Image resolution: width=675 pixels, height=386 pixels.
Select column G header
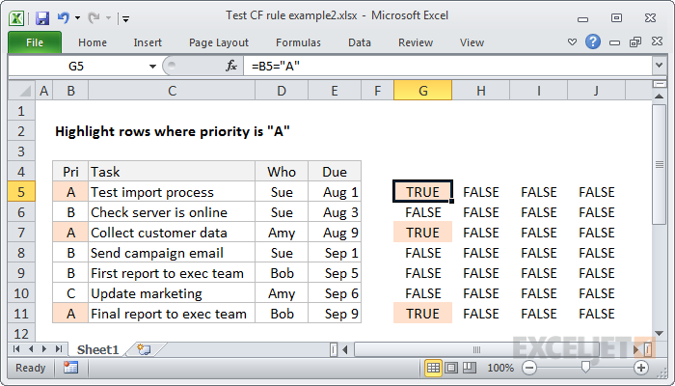click(x=422, y=91)
